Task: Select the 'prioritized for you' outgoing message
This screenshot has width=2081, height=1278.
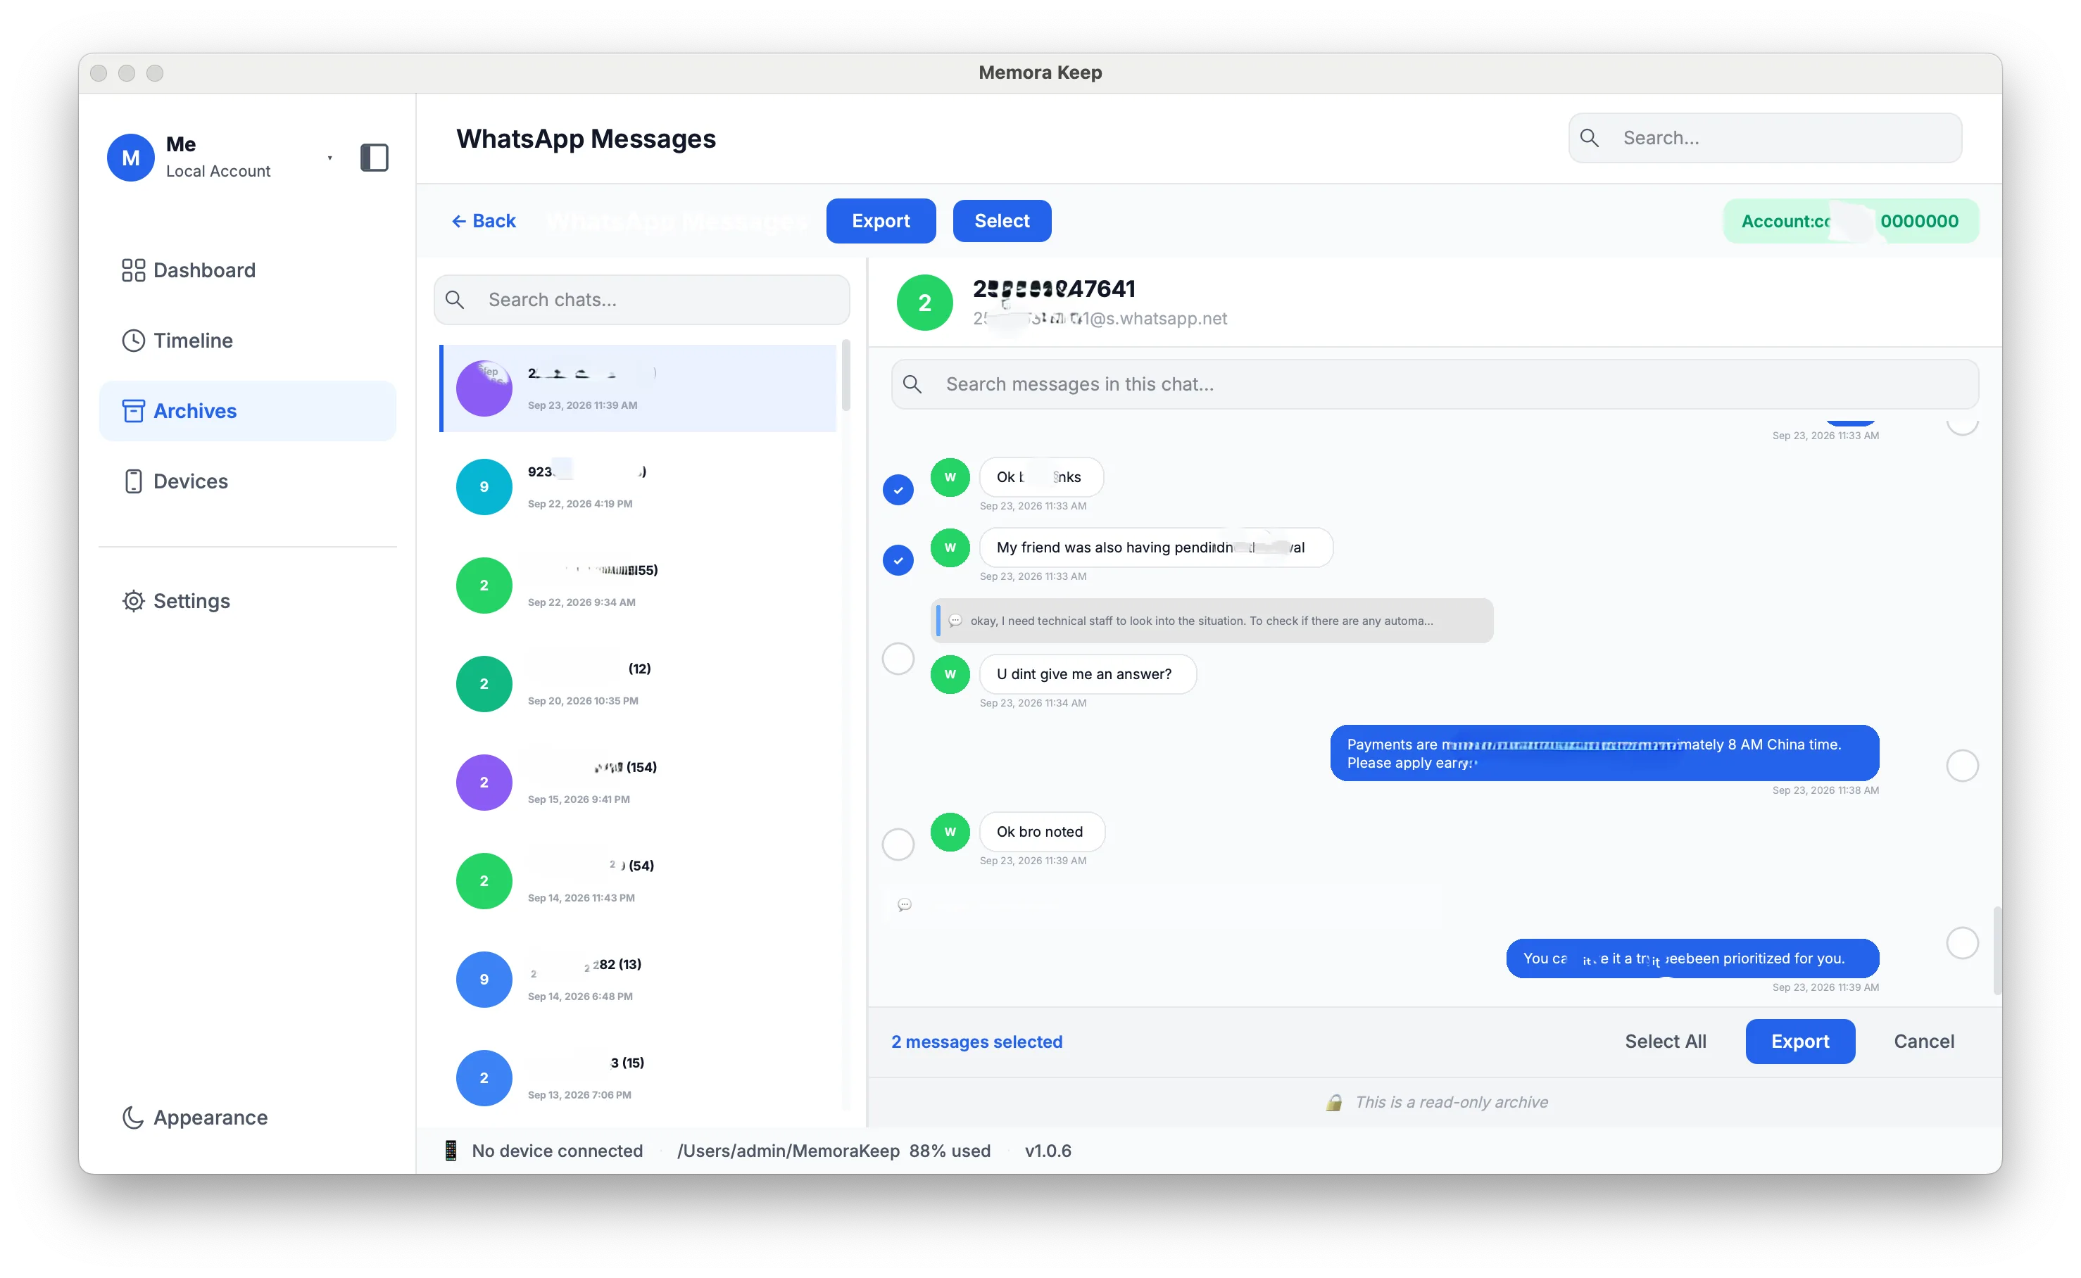Action: tap(1962, 942)
